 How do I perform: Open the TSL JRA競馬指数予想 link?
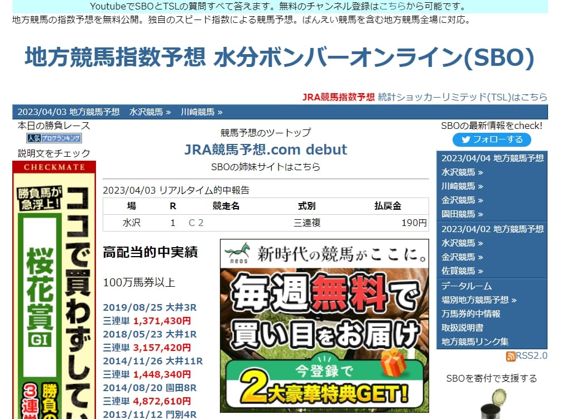coord(425,97)
